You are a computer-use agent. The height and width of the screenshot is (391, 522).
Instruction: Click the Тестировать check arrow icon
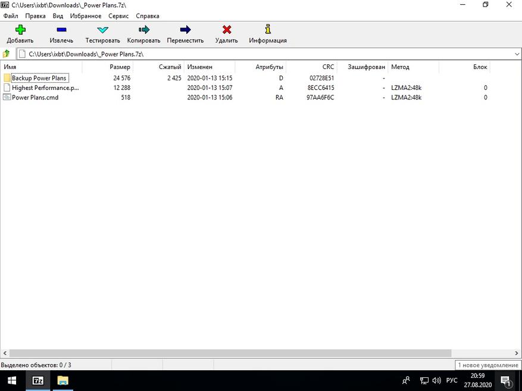[102, 30]
